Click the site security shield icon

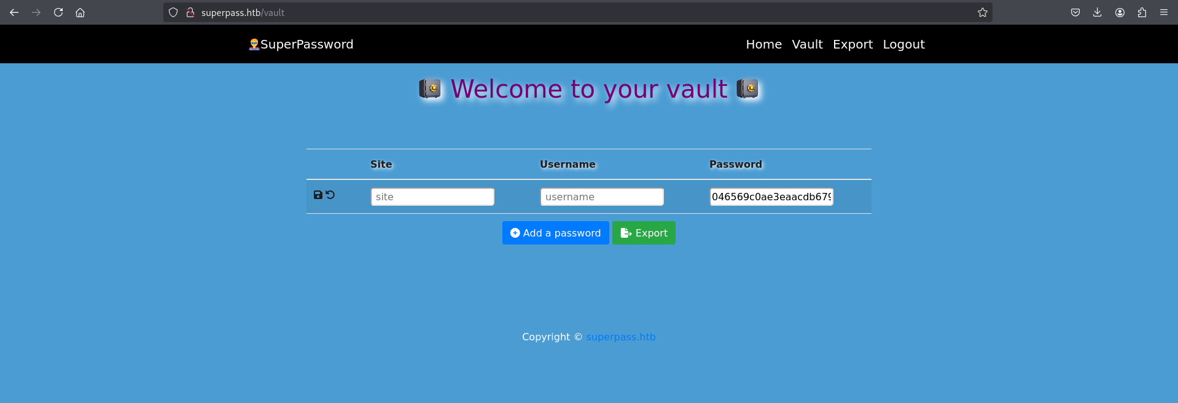(x=173, y=12)
